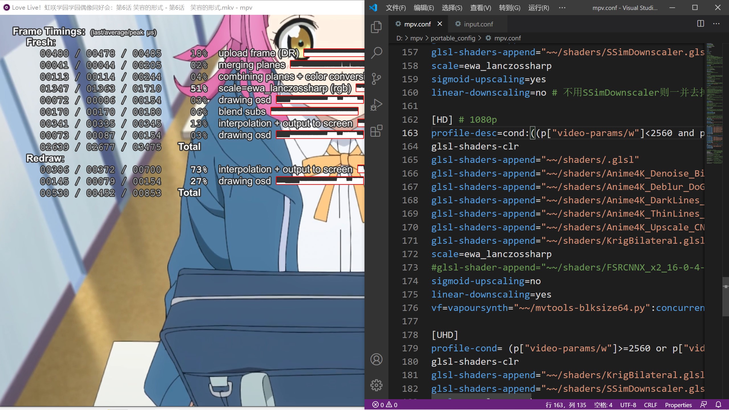Click the VS Code logo icon
This screenshot has width=729, height=410.
[373, 7]
